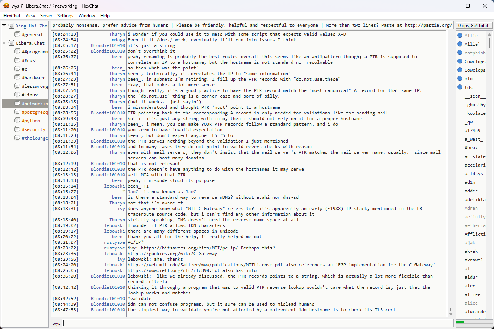494x329 pixels.
Task: Click the channel icon beside #general
Action: (17, 35)
